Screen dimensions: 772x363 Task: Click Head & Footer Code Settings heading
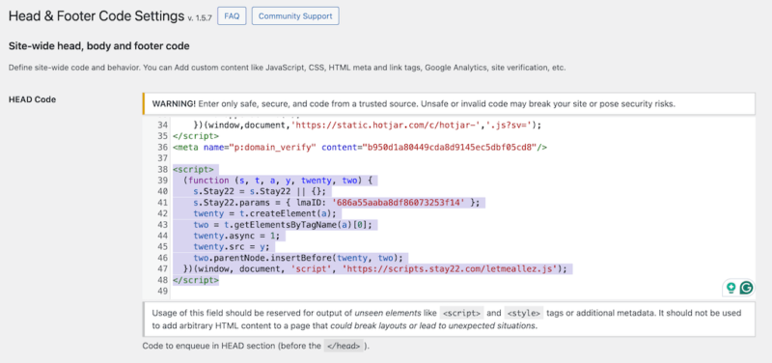(96, 15)
